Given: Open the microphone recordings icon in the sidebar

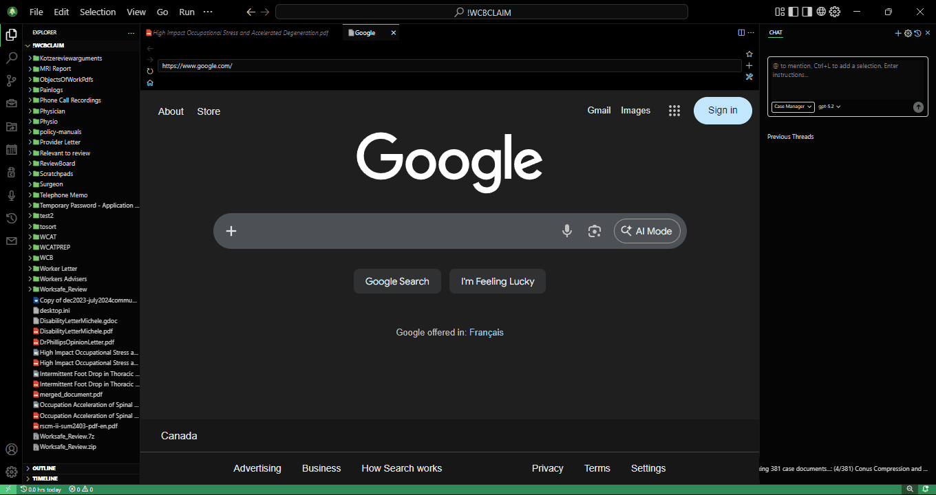Looking at the screenshot, I should pos(11,195).
